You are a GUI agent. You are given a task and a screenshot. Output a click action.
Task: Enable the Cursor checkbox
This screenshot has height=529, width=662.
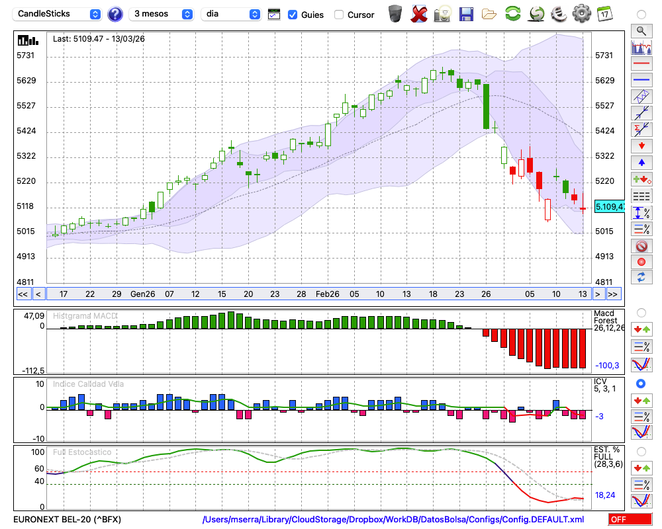point(338,15)
